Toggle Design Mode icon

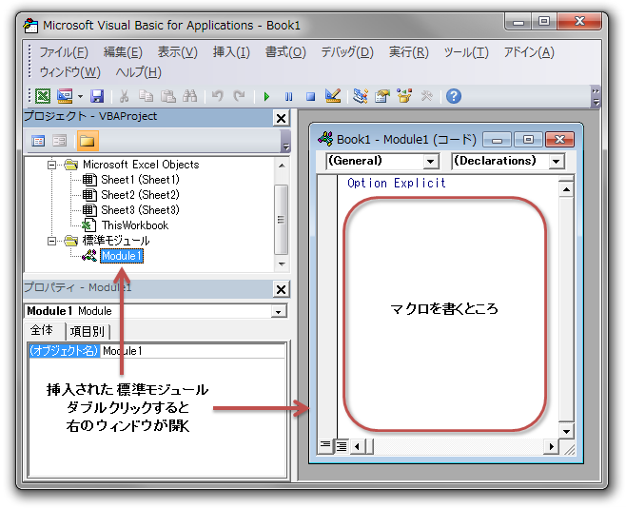333,96
